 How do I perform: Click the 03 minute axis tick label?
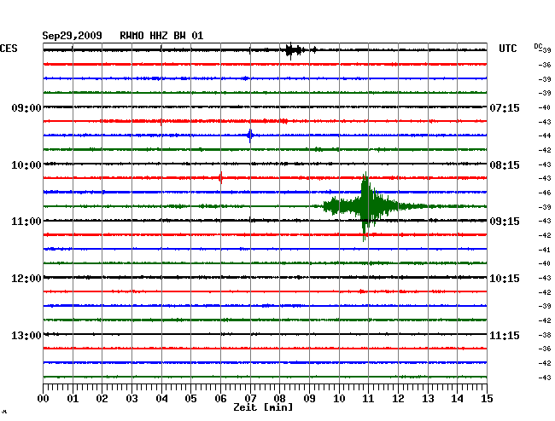[132, 399]
